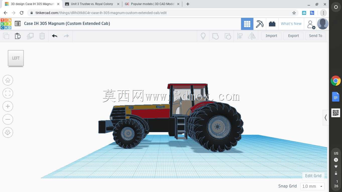Open the design list menu icon
Screen dimensions: 342x192
click(x=18, y=24)
